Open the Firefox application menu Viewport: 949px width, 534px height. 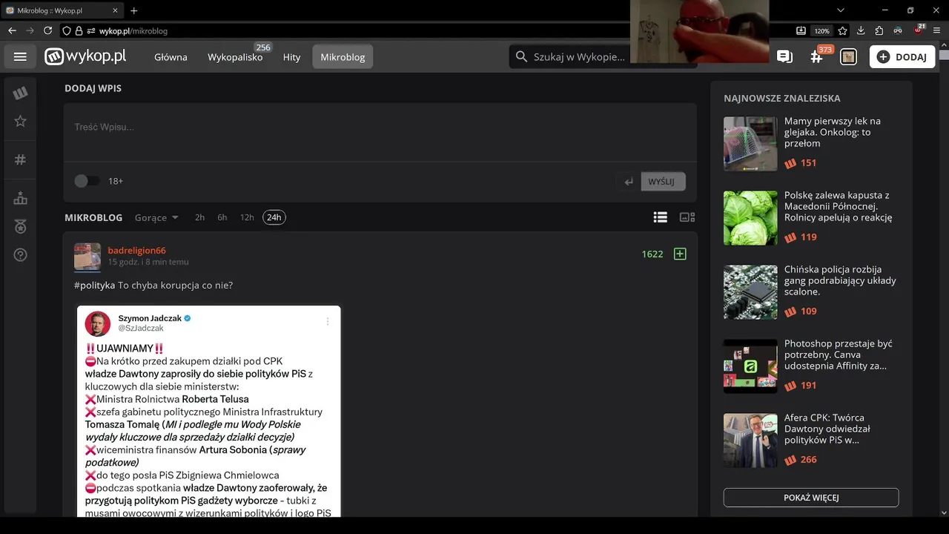[x=937, y=31]
